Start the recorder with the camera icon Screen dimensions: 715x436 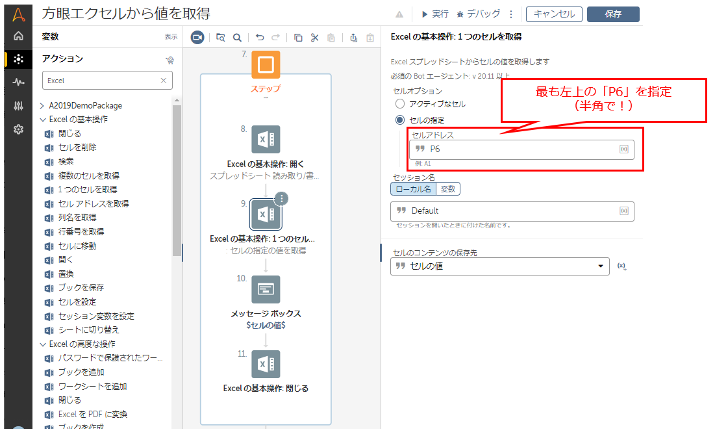[197, 38]
